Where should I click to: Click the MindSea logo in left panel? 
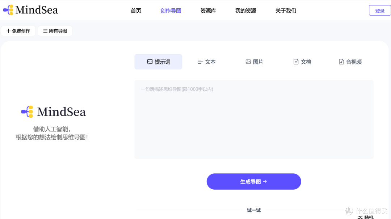coord(54,112)
